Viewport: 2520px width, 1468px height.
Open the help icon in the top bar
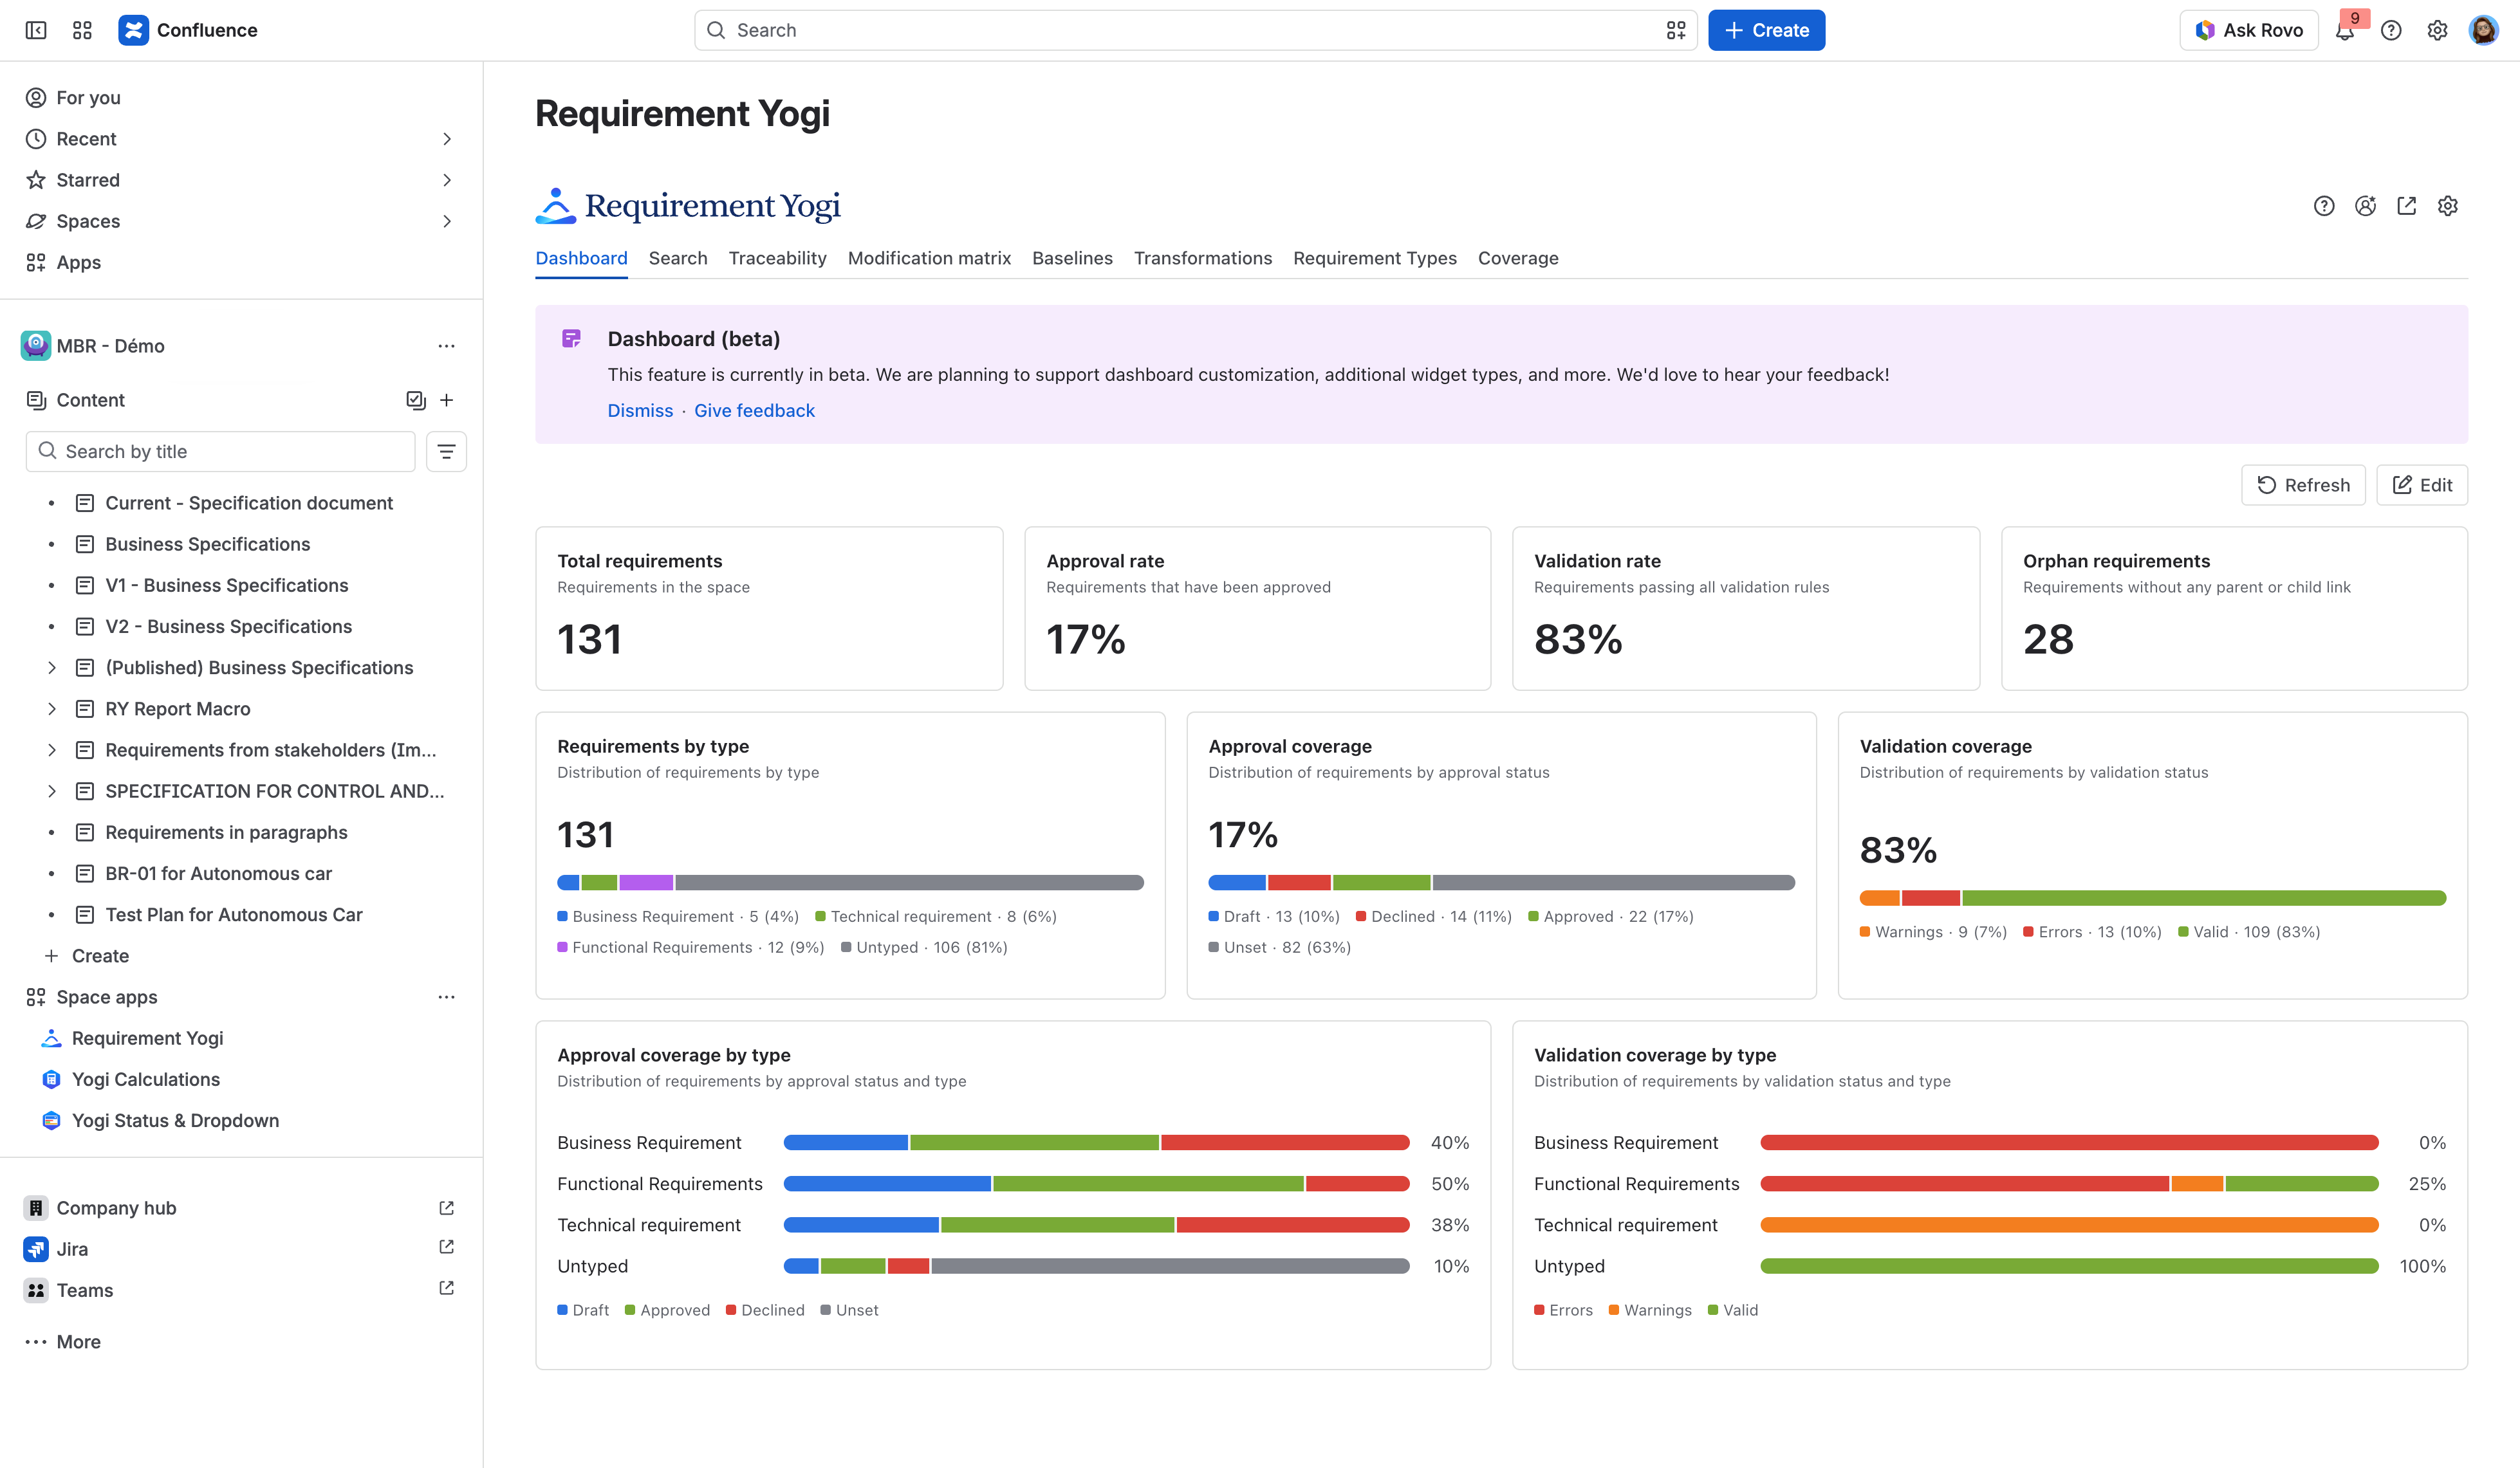tap(2391, 30)
